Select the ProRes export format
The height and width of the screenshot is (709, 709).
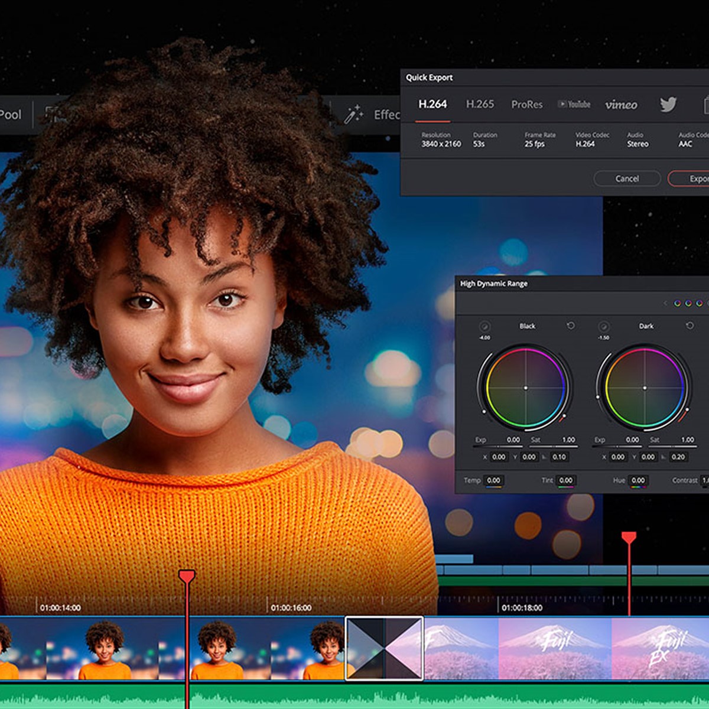(x=527, y=103)
